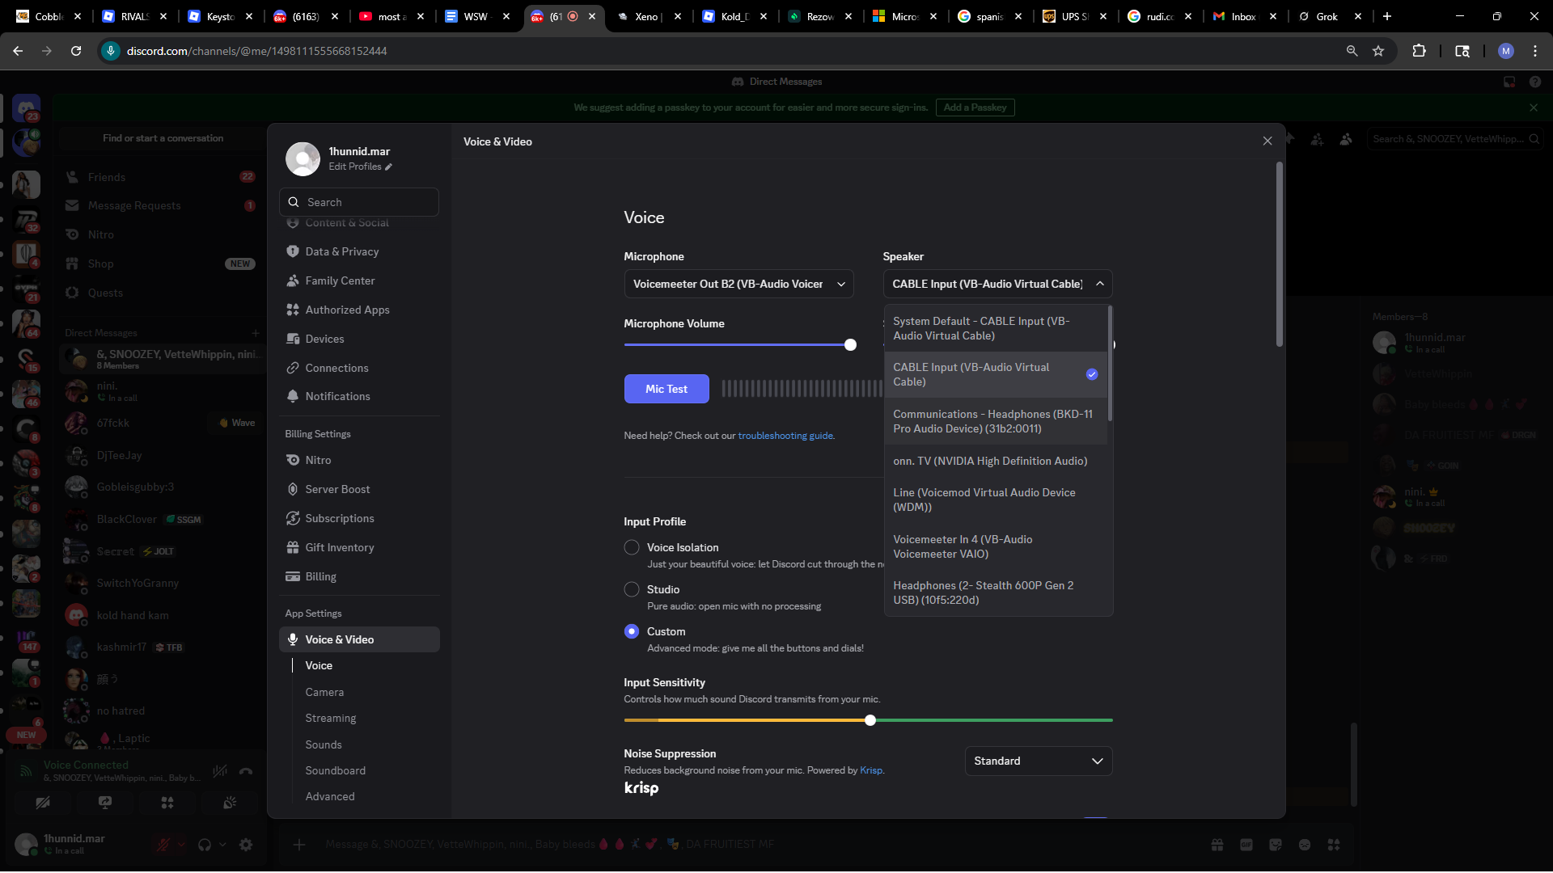Click the Server Boost icon
1553x873 pixels.
coord(293,489)
